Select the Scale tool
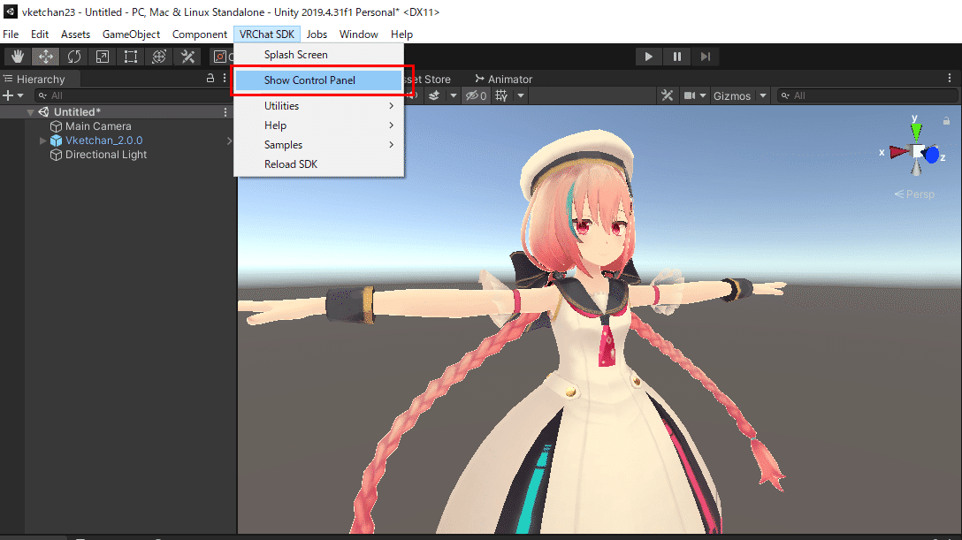962x540 pixels. pyautogui.click(x=103, y=56)
